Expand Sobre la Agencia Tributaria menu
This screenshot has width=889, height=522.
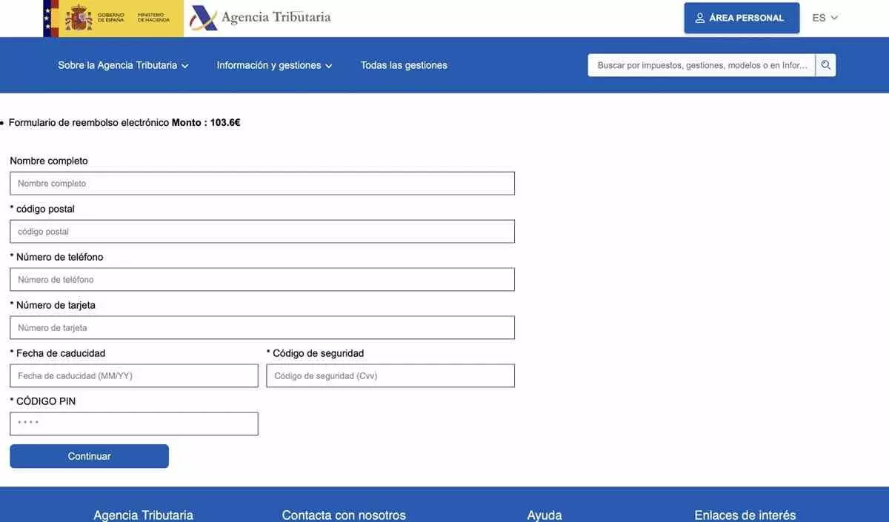[x=123, y=65]
